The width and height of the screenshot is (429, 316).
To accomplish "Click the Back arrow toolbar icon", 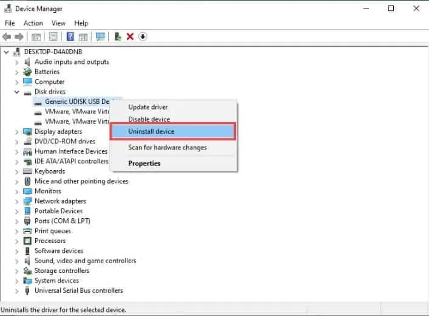I will click(x=7, y=36).
